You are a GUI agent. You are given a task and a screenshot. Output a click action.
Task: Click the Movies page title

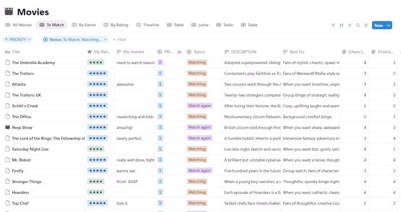pos(33,12)
